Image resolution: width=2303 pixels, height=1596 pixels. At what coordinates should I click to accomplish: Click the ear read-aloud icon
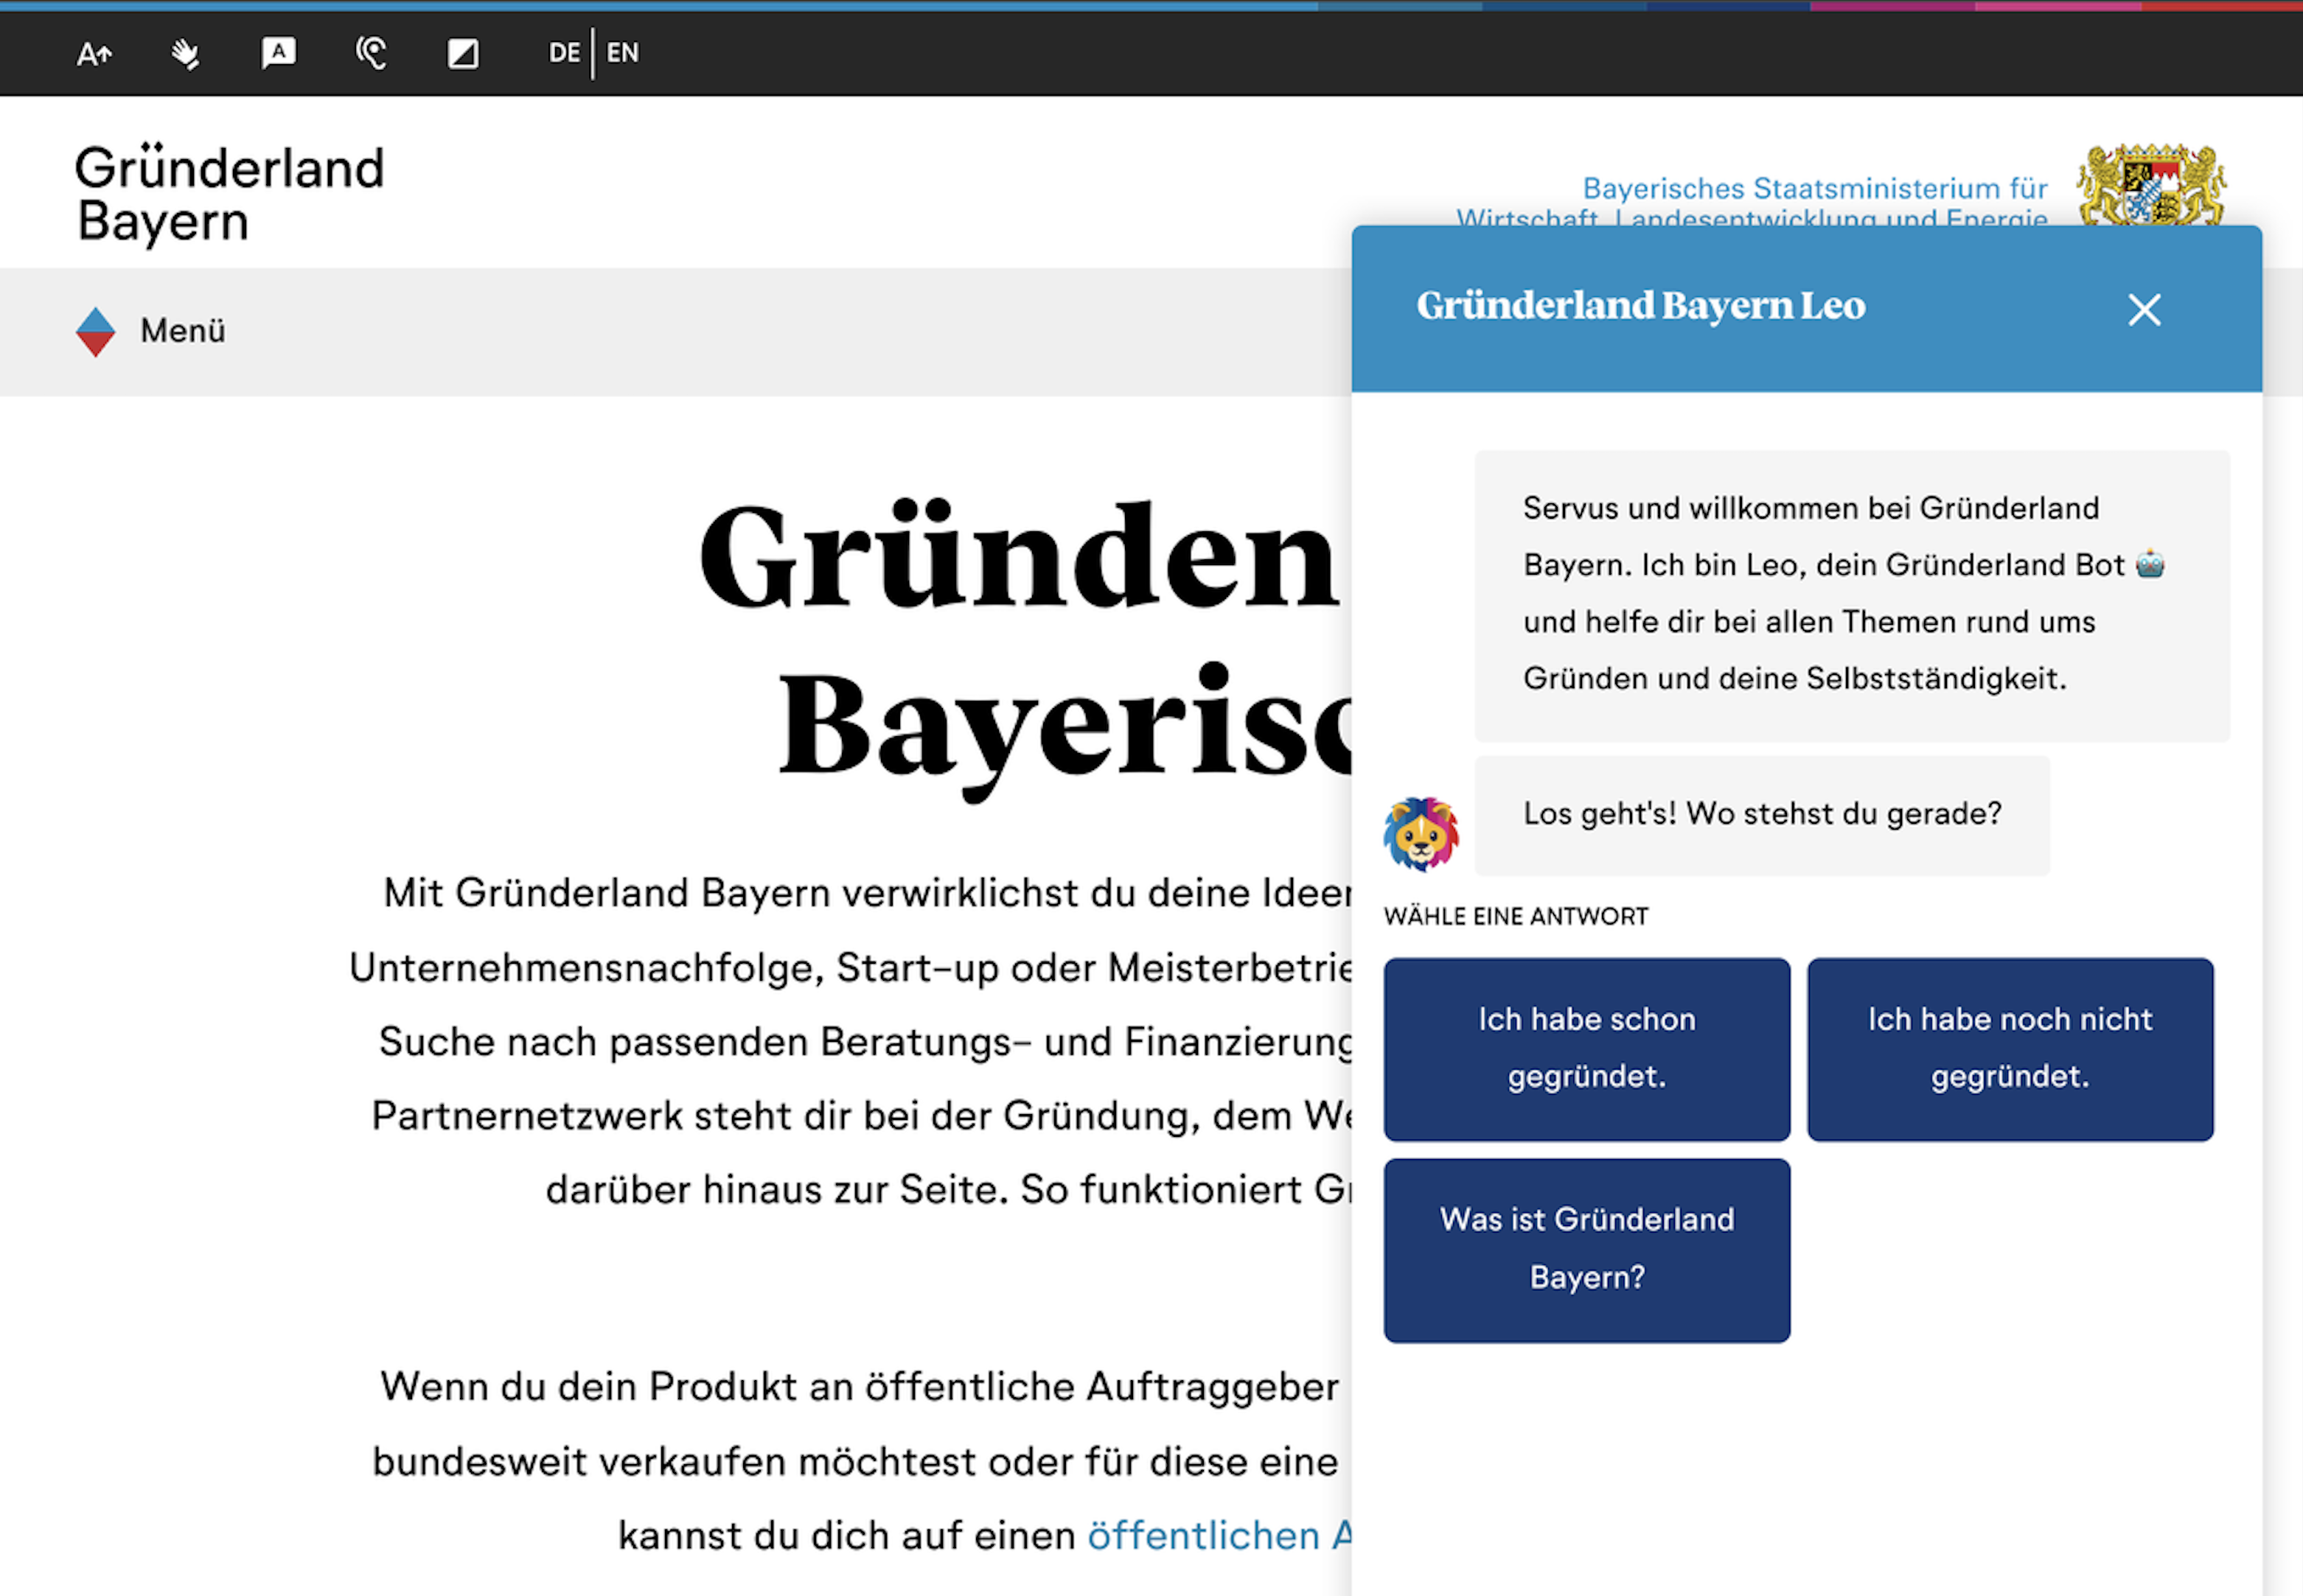click(x=371, y=53)
